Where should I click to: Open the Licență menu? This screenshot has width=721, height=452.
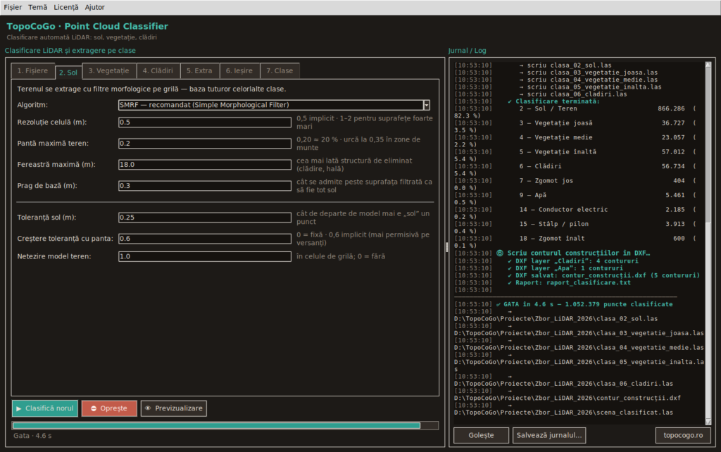65,7
